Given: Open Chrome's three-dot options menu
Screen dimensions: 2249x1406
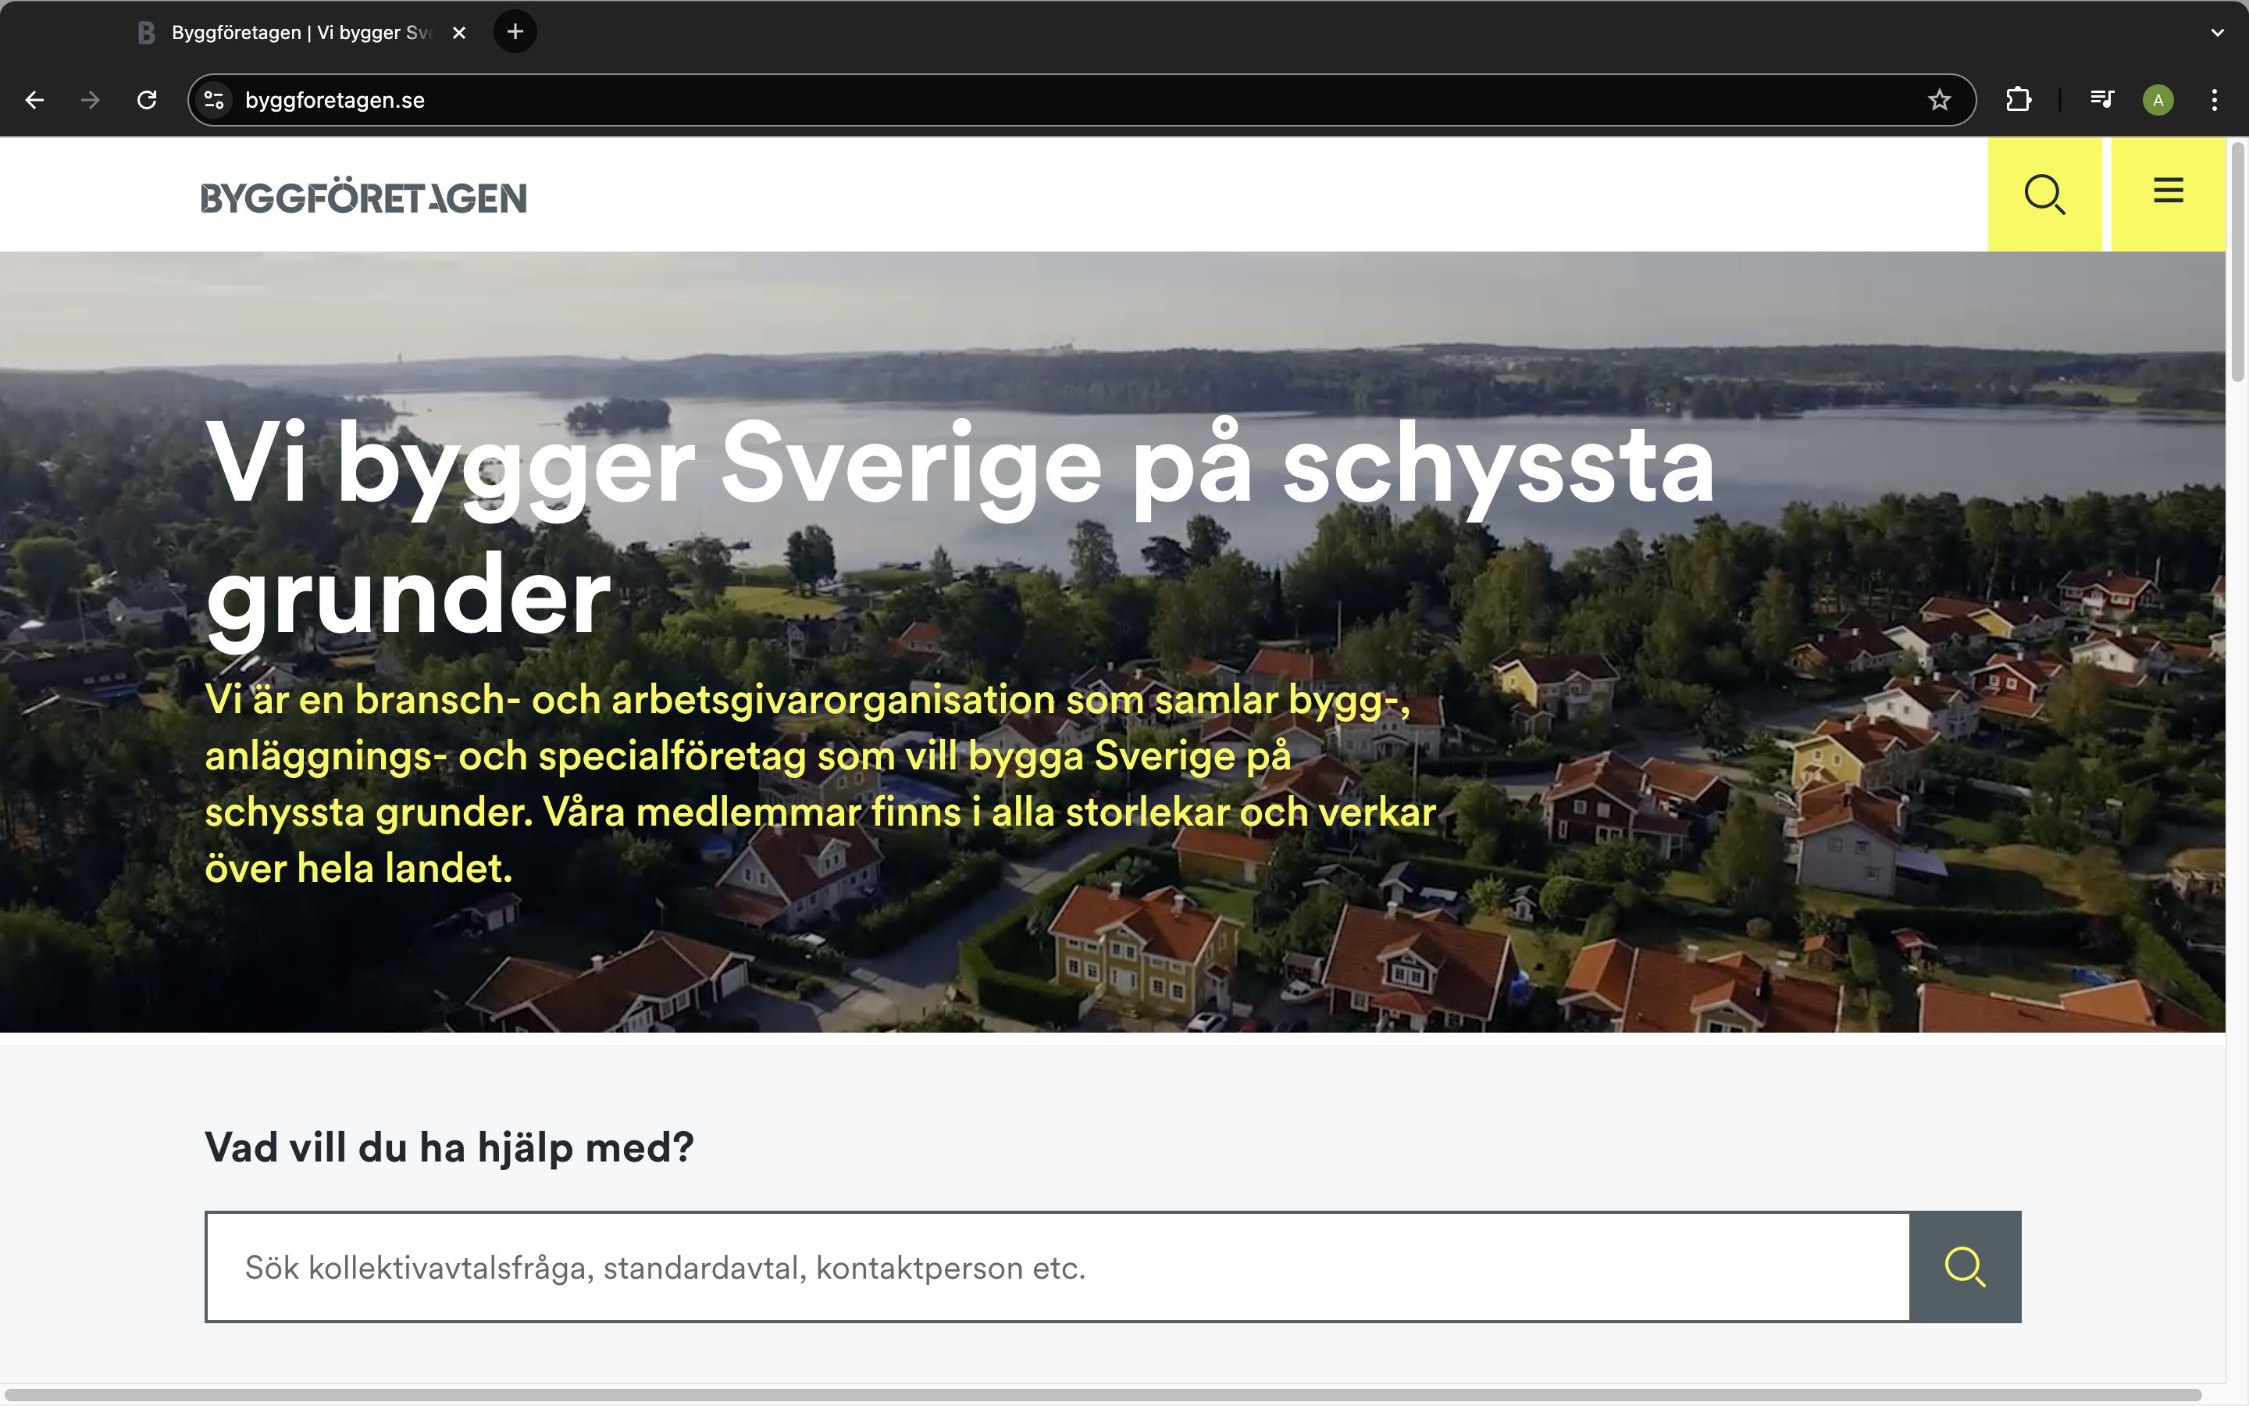Looking at the screenshot, I should 2215,99.
